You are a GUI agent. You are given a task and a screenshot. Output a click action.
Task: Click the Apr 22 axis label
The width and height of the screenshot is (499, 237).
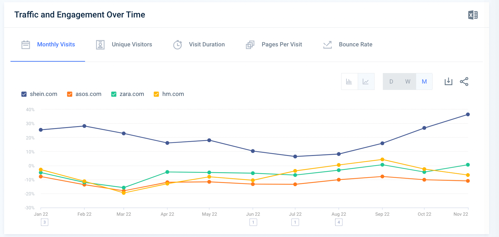[x=167, y=214]
